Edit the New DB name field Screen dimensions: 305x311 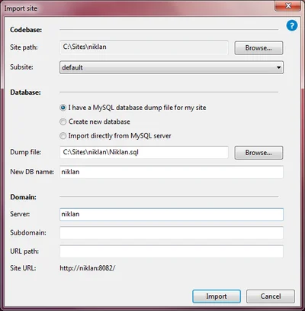172,172
